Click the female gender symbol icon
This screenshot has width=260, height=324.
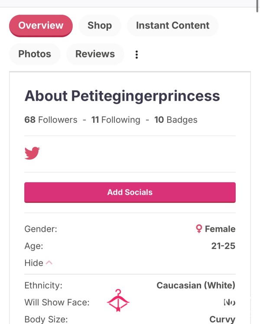tap(199, 229)
